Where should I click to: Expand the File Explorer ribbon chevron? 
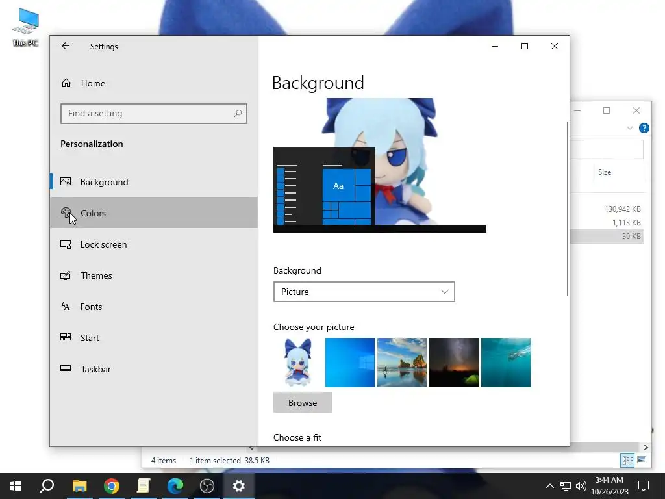pos(630,128)
